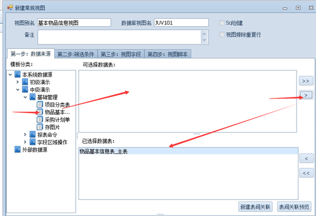Click the 物品基本... table icon
The height and width of the screenshot is (216, 316).
[40, 112]
